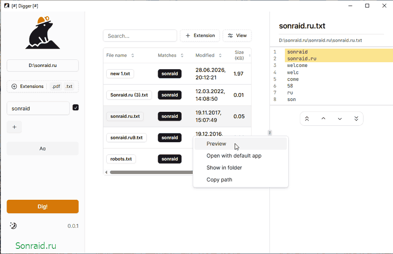Click sonraid match badge for robots.txt
Viewport: 393px width, 254px height.
click(170, 159)
